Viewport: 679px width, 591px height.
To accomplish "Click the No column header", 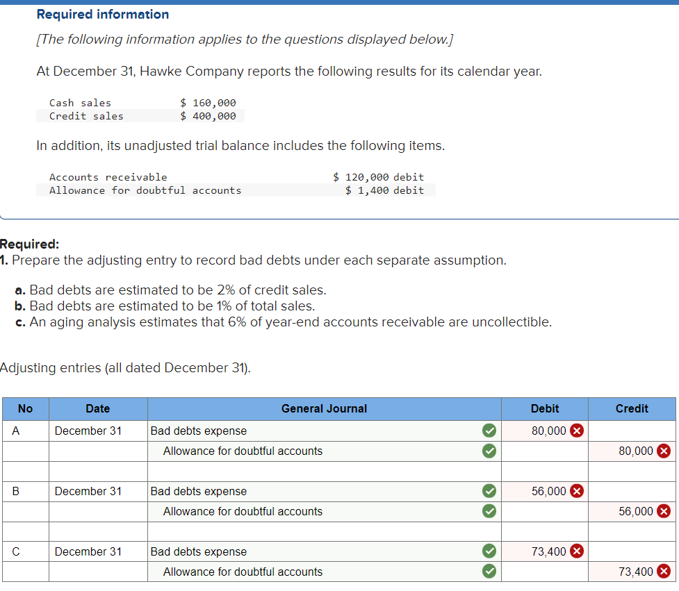I will (x=26, y=409).
